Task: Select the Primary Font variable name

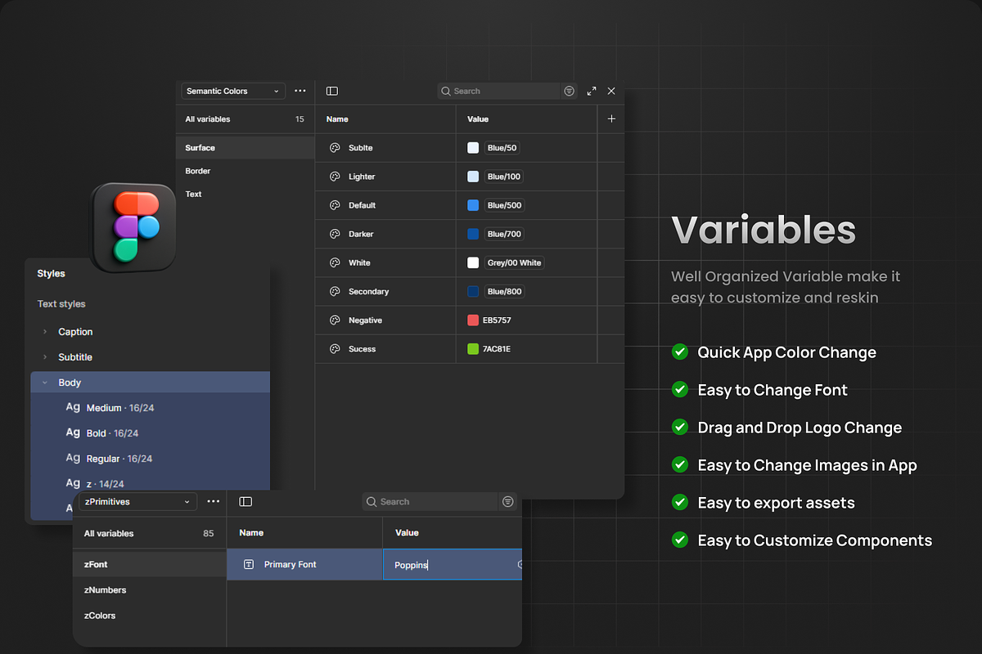Action: 290,564
